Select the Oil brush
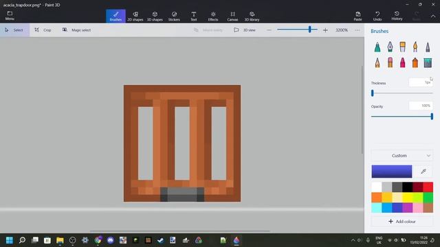This screenshot has width=440, height=247. click(403, 47)
